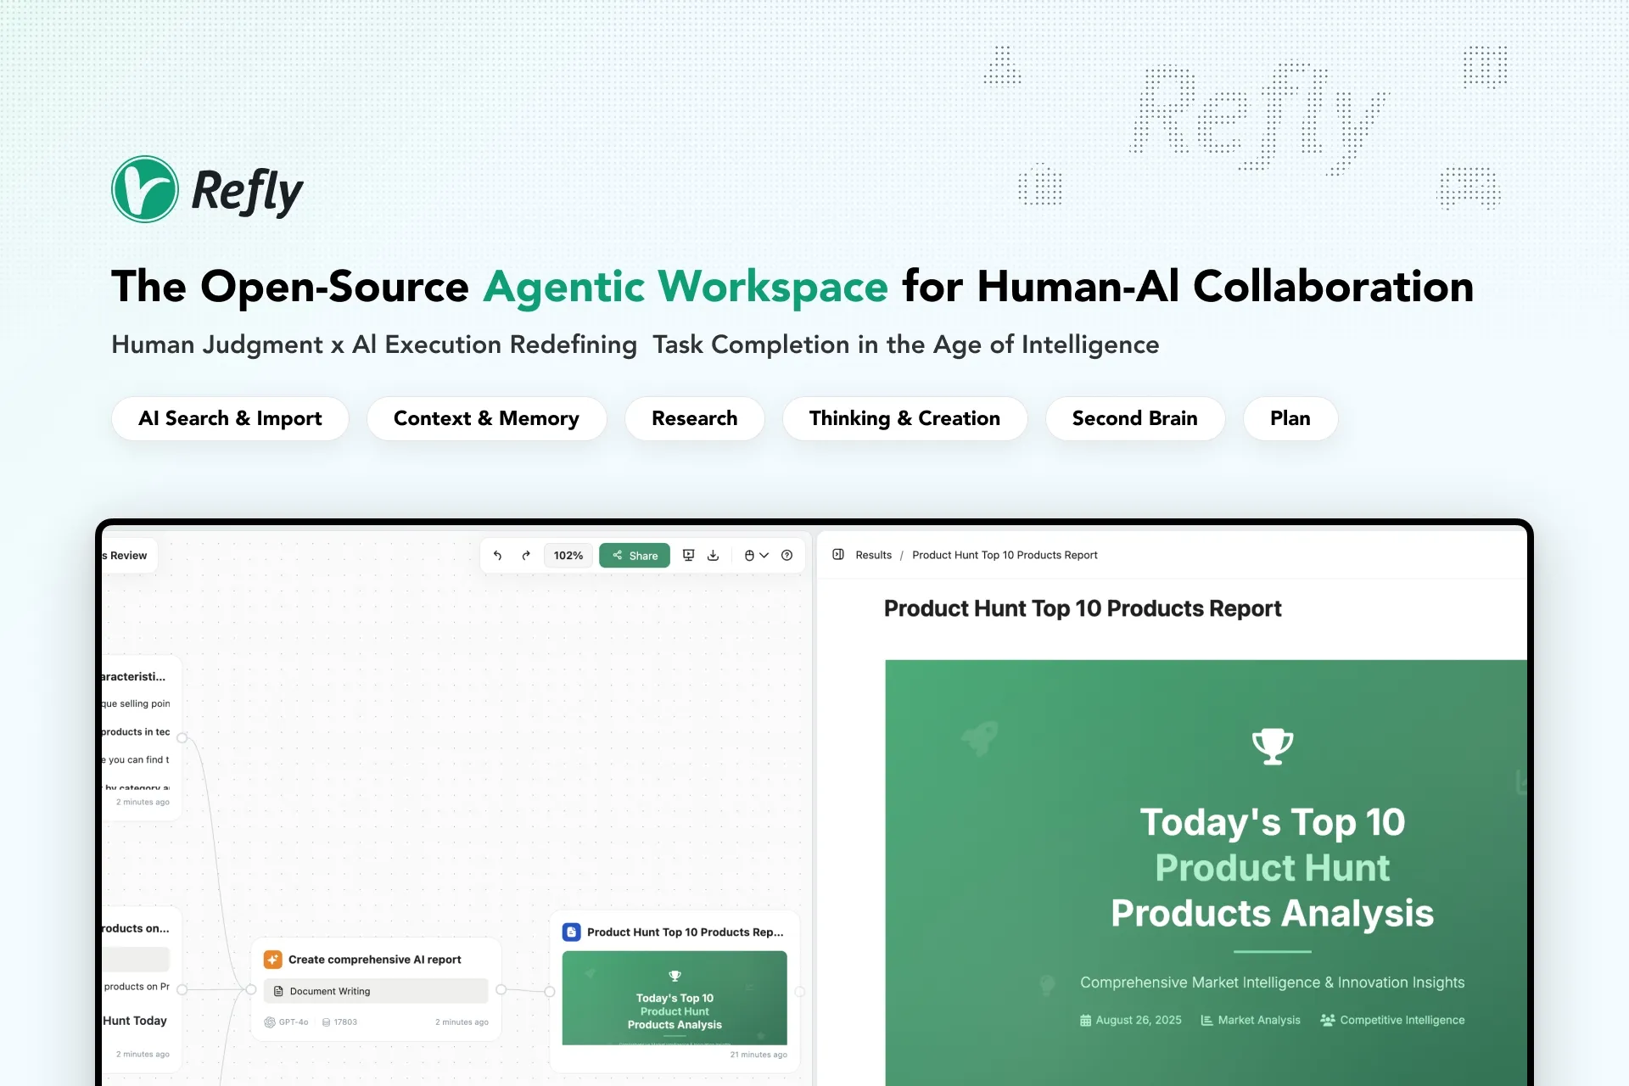Click the Refly green logo

145,189
